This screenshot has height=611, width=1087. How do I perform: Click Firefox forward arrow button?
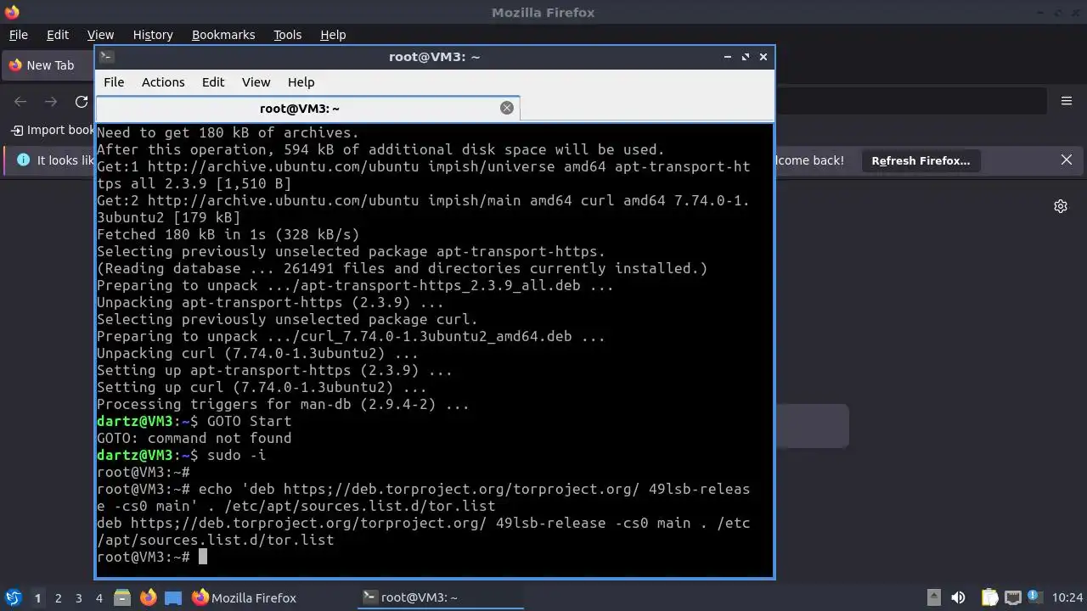click(x=51, y=102)
